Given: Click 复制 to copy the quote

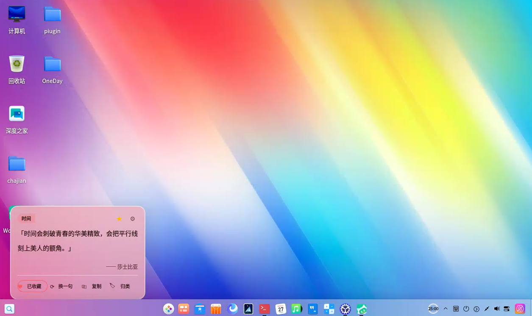Looking at the screenshot, I should (92, 286).
